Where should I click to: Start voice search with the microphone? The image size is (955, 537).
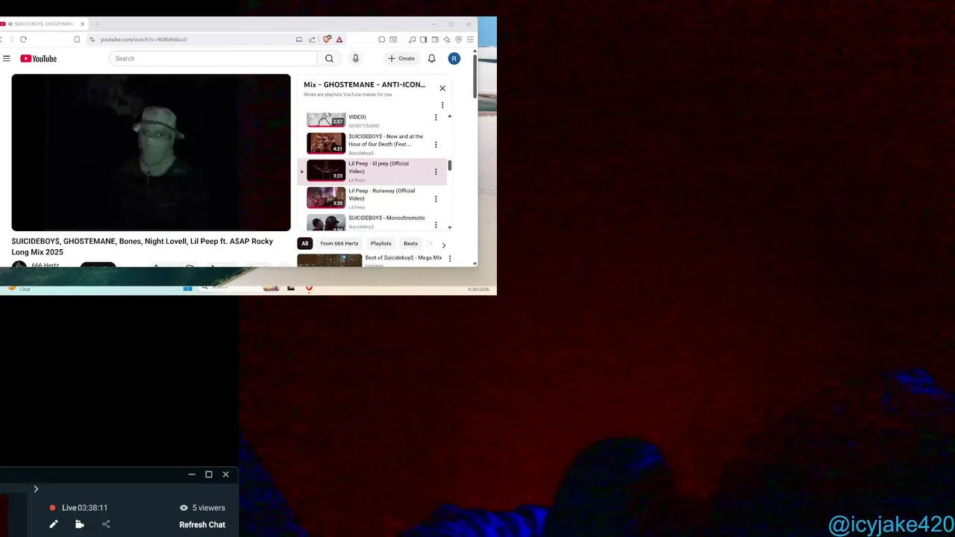tap(356, 58)
